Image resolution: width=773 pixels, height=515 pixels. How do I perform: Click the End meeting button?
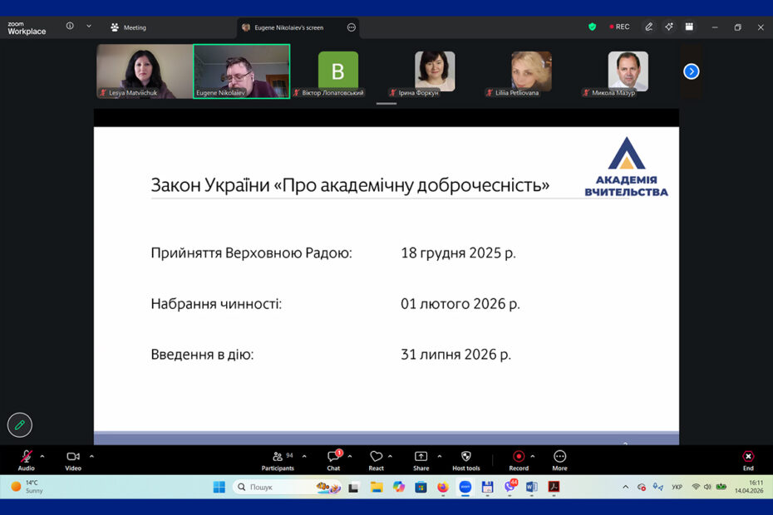(748, 458)
